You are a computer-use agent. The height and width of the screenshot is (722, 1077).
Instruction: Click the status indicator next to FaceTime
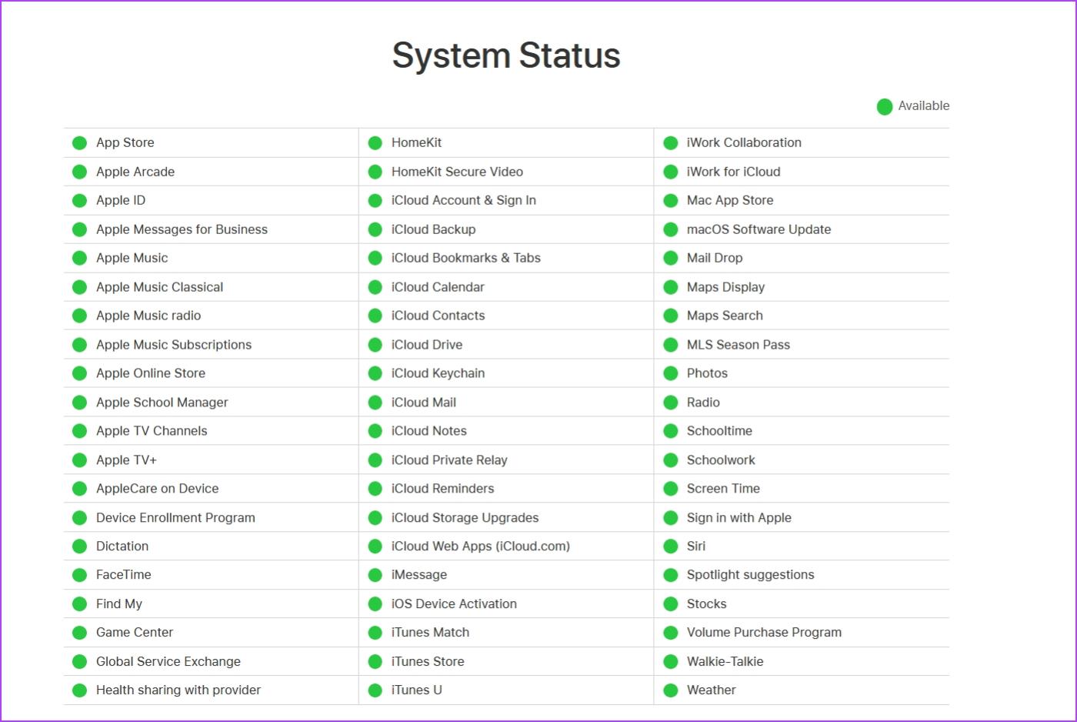pyautogui.click(x=79, y=575)
